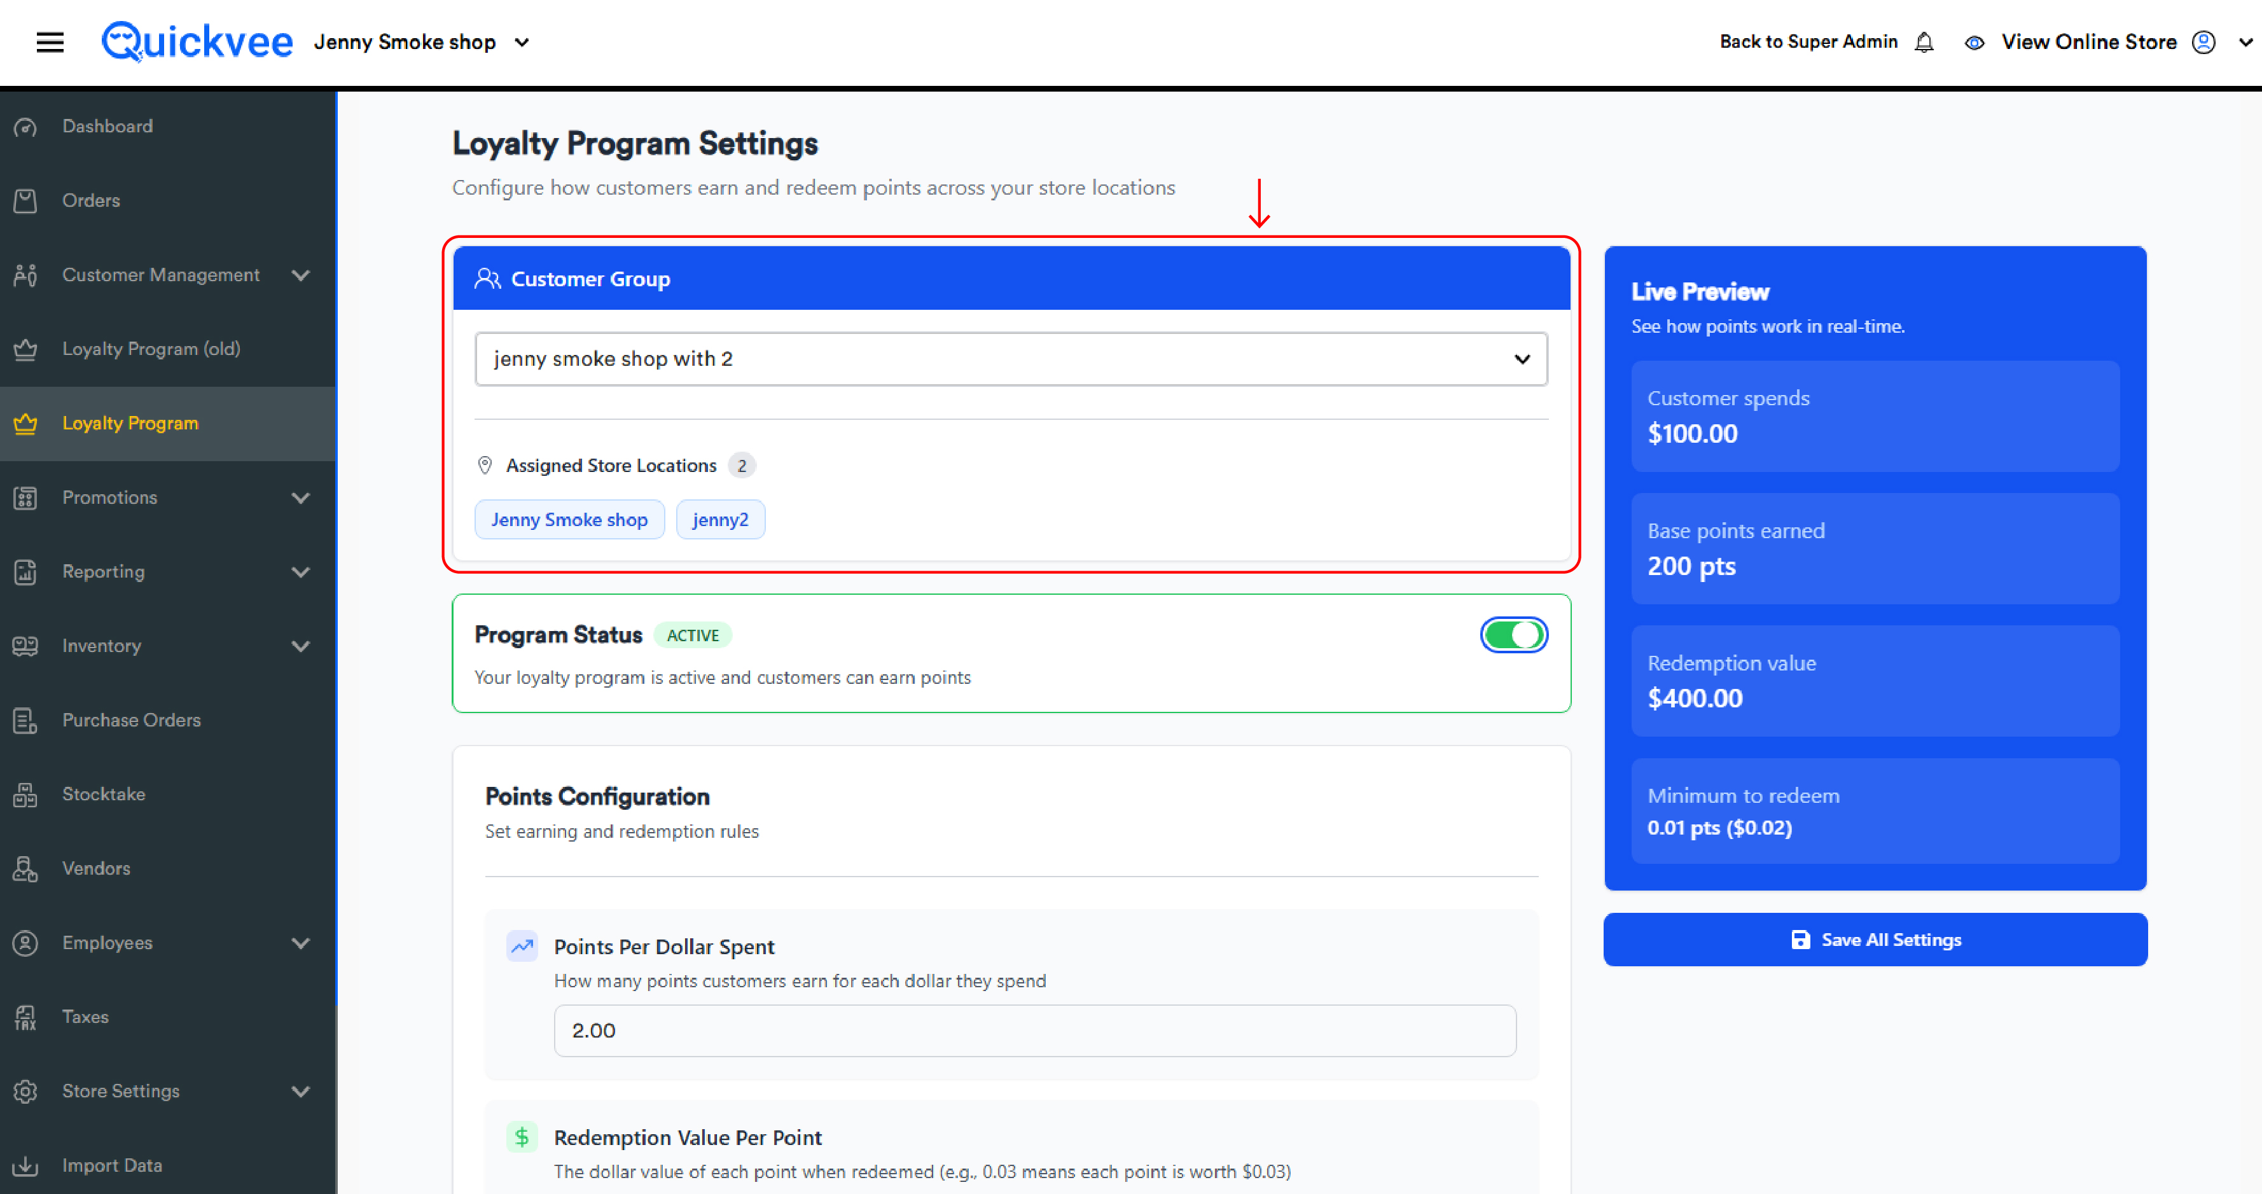
Task: Open the customer group dropdown
Action: (1011, 358)
